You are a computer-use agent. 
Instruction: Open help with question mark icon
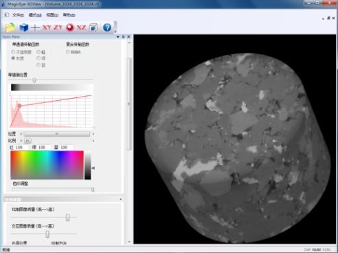107,27
